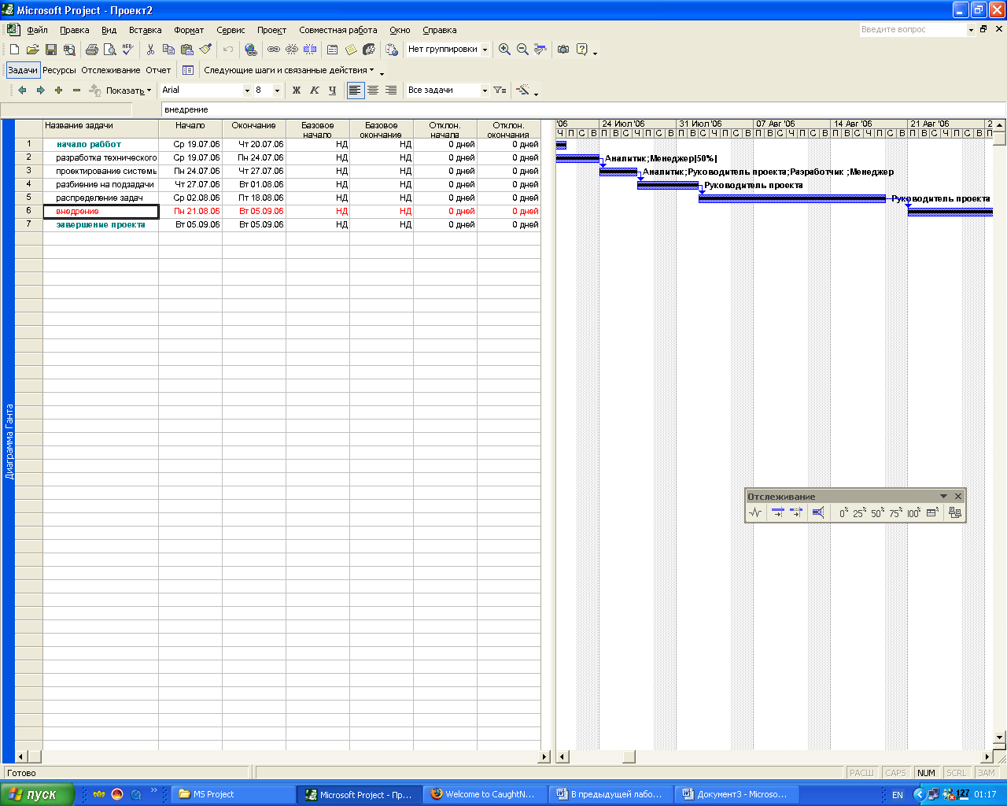Click Project Statistics icon in Отслеживание toolbar
The width and height of the screenshot is (1007, 806).
pos(756,513)
